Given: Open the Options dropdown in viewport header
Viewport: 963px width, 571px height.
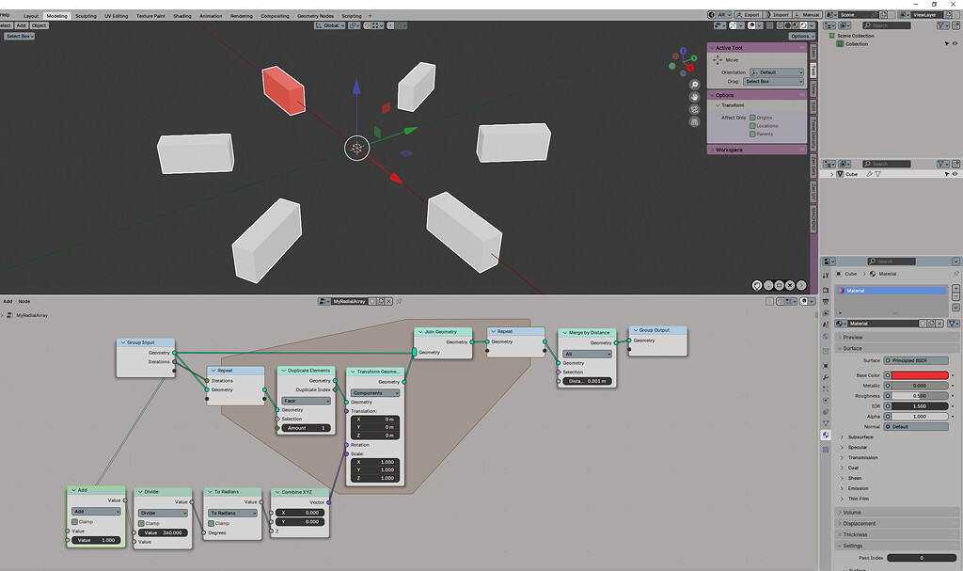Looking at the screenshot, I should coord(802,37).
